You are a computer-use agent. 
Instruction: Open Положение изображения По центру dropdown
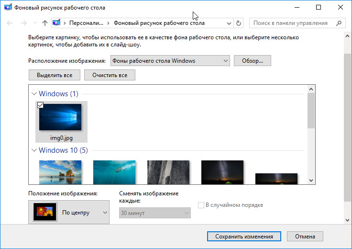tap(69, 213)
